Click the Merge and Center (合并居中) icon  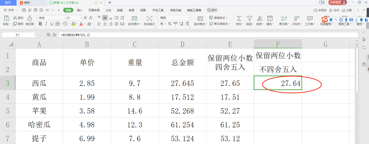[x=135, y=18]
